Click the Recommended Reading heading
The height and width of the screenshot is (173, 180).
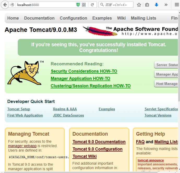[x=77, y=64]
